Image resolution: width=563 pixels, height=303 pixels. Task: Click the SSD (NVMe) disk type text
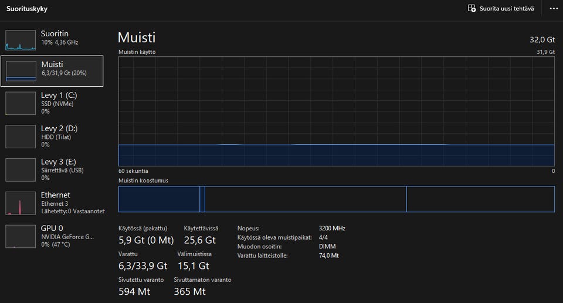point(57,104)
